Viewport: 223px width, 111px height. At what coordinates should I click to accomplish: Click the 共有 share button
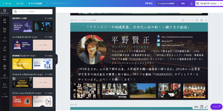[183, 4]
